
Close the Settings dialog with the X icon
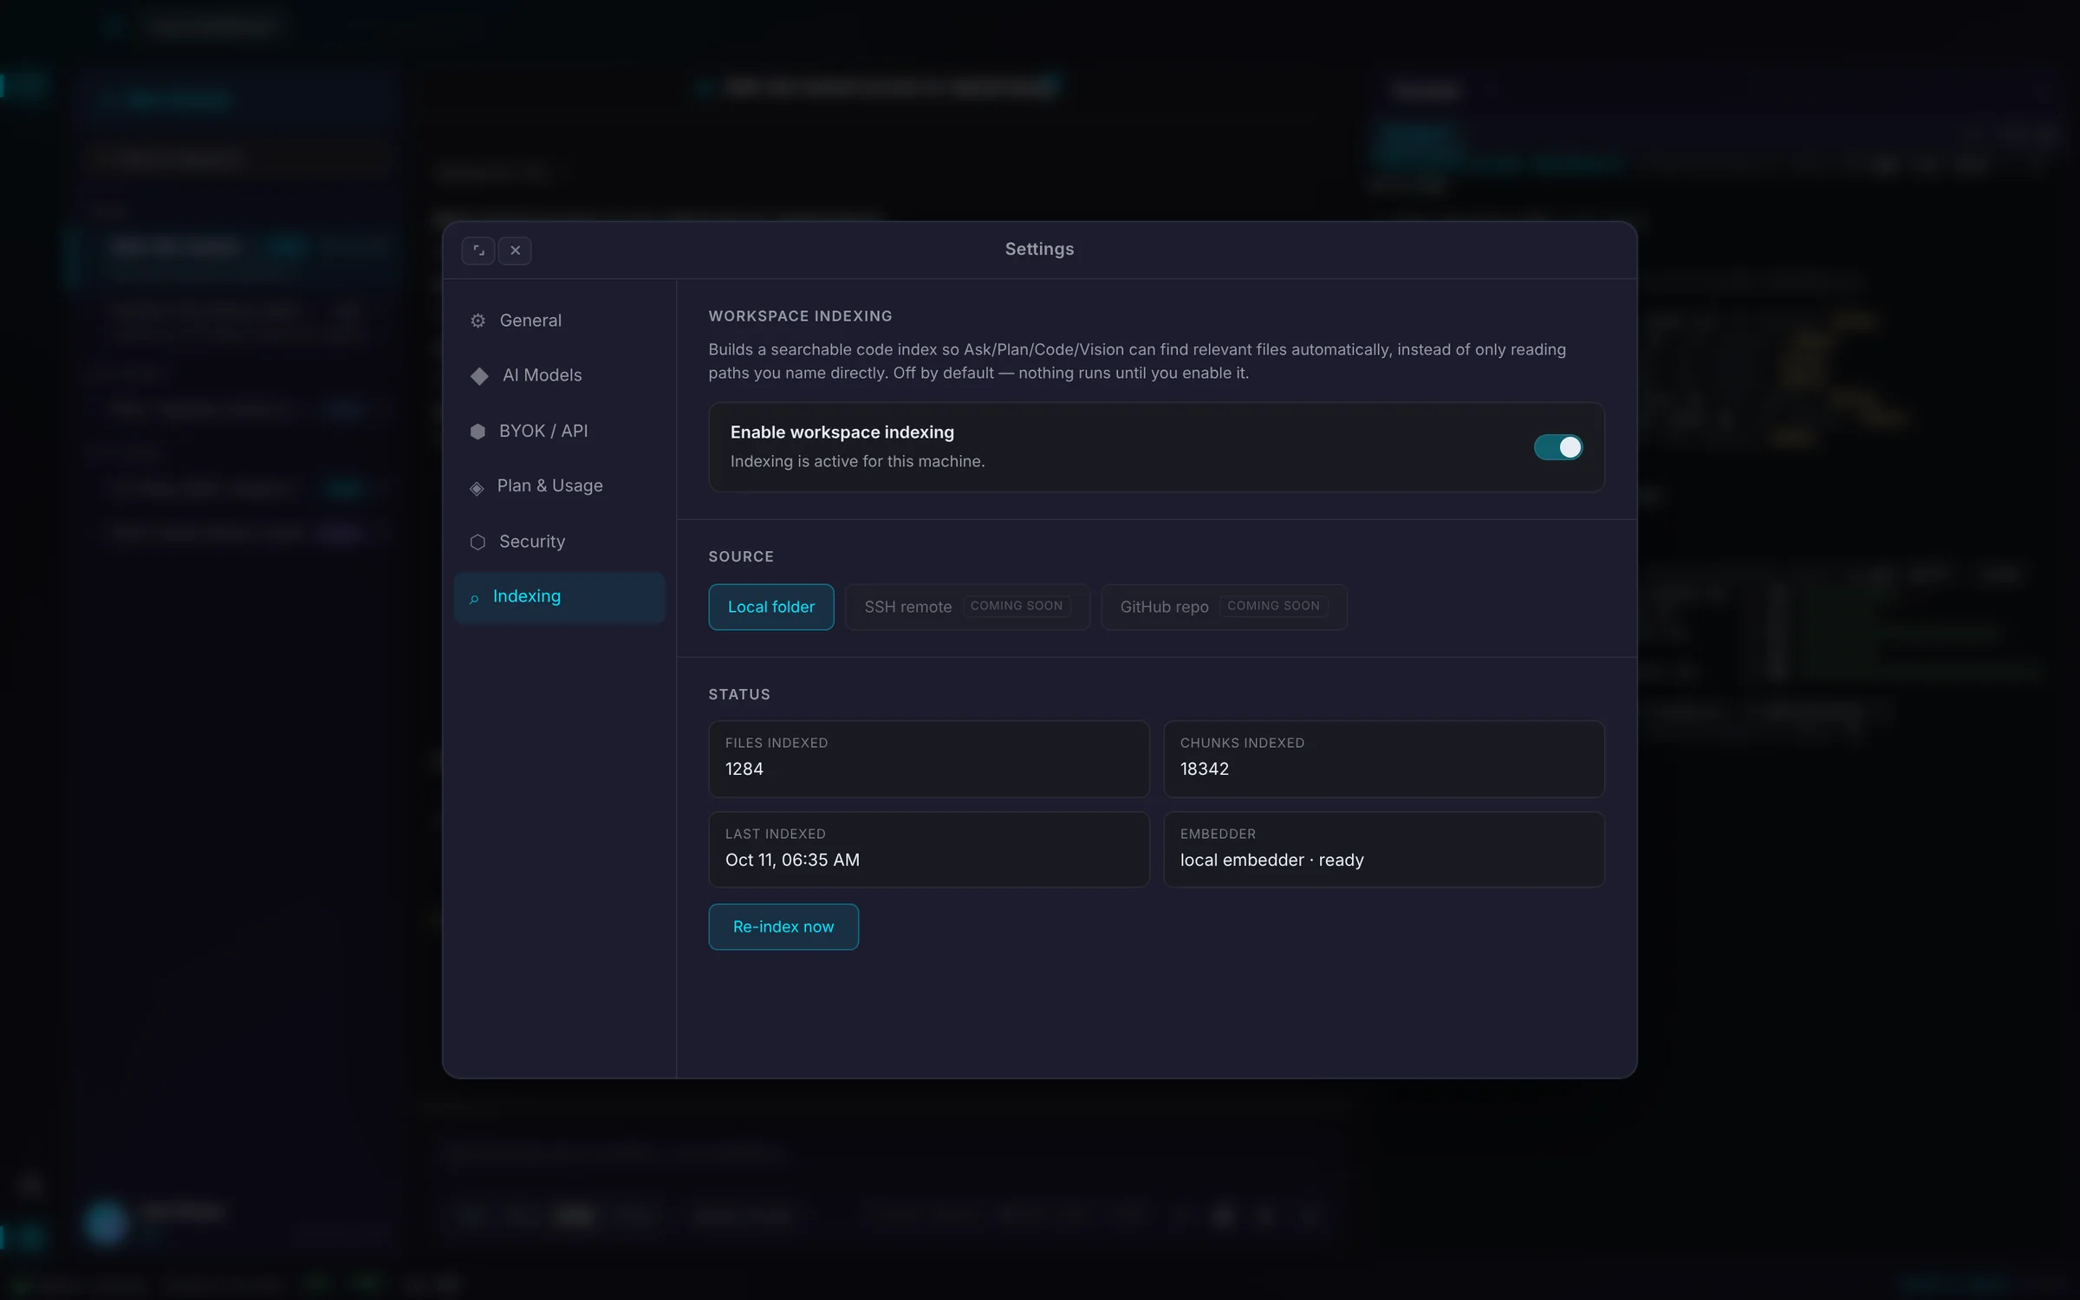click(515, 250)
